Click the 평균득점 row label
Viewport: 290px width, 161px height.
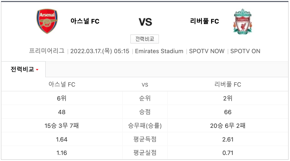[x=145, y=139]
